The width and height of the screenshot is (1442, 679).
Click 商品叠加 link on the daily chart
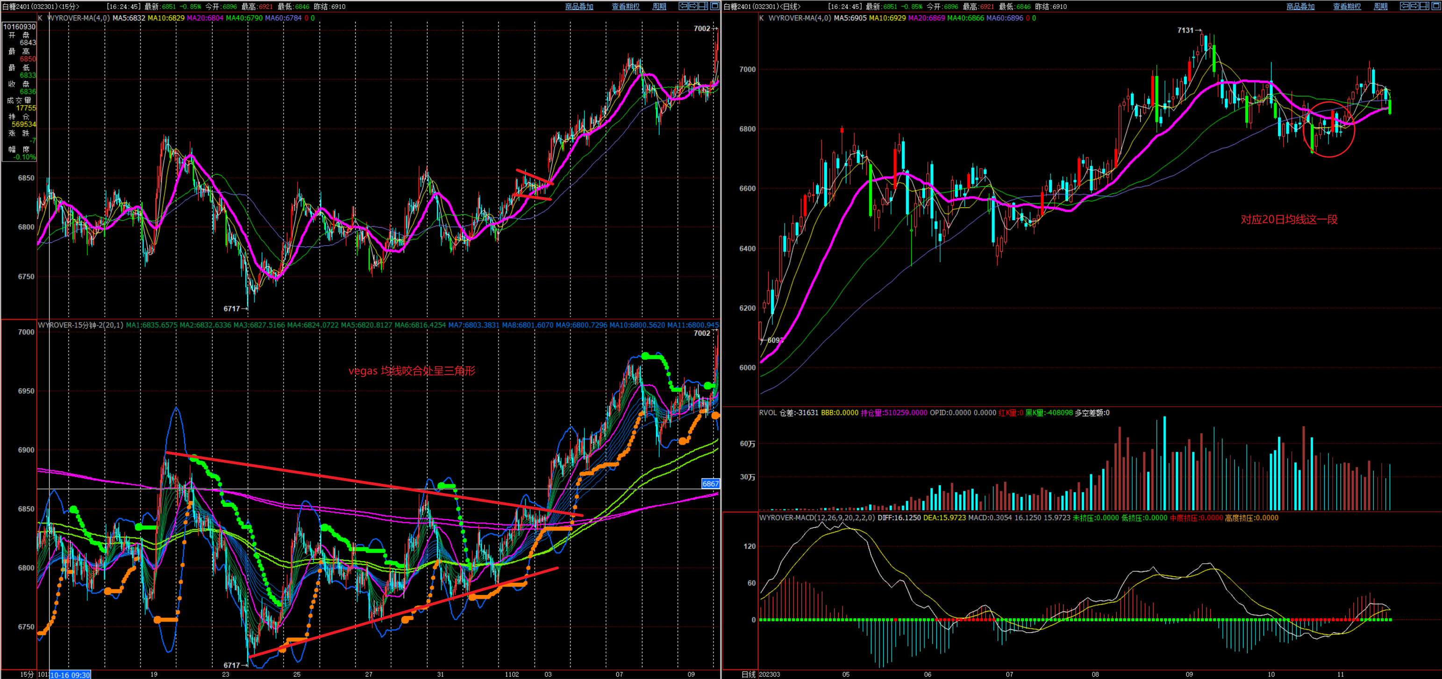[1300, 7]
